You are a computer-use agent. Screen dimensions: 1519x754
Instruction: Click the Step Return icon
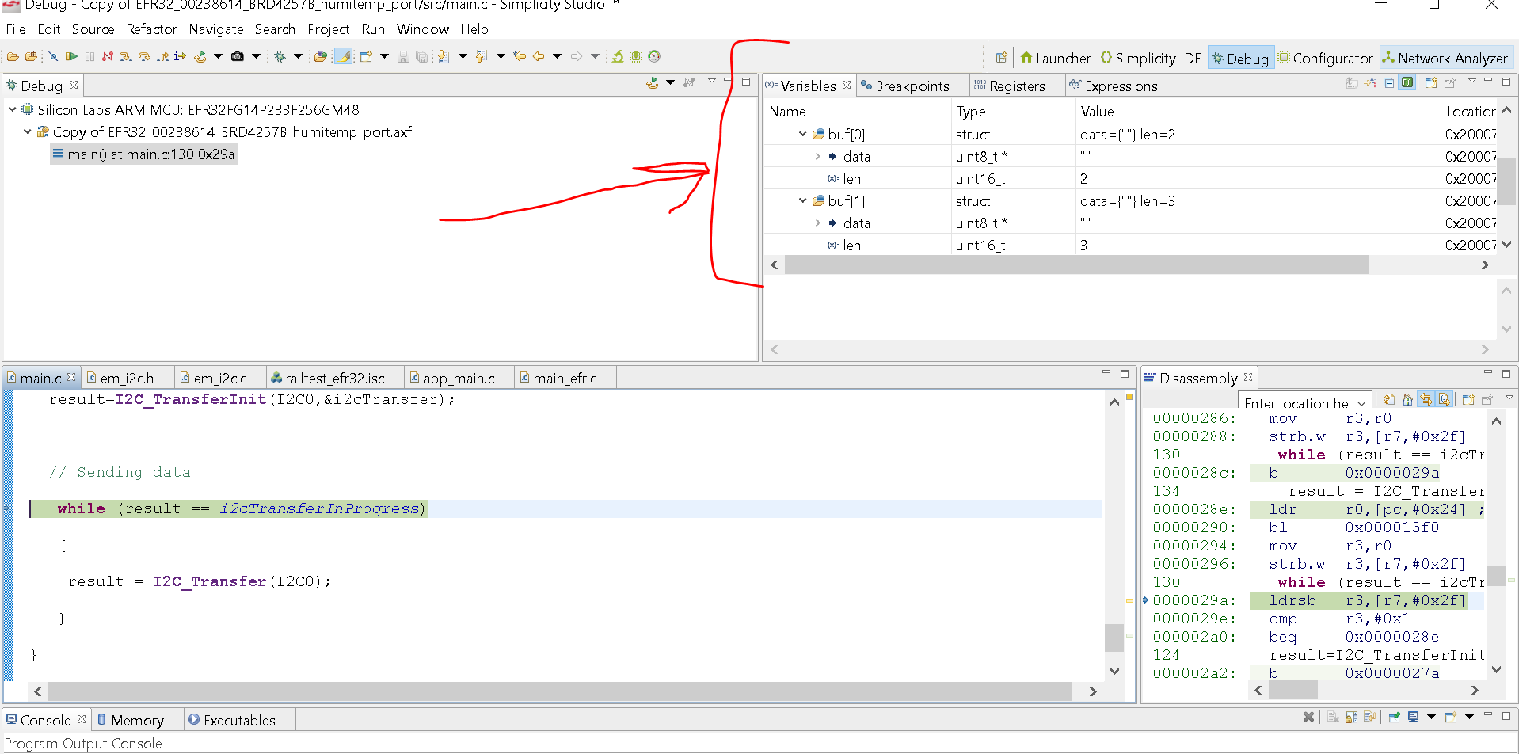(x=162, y=56)
